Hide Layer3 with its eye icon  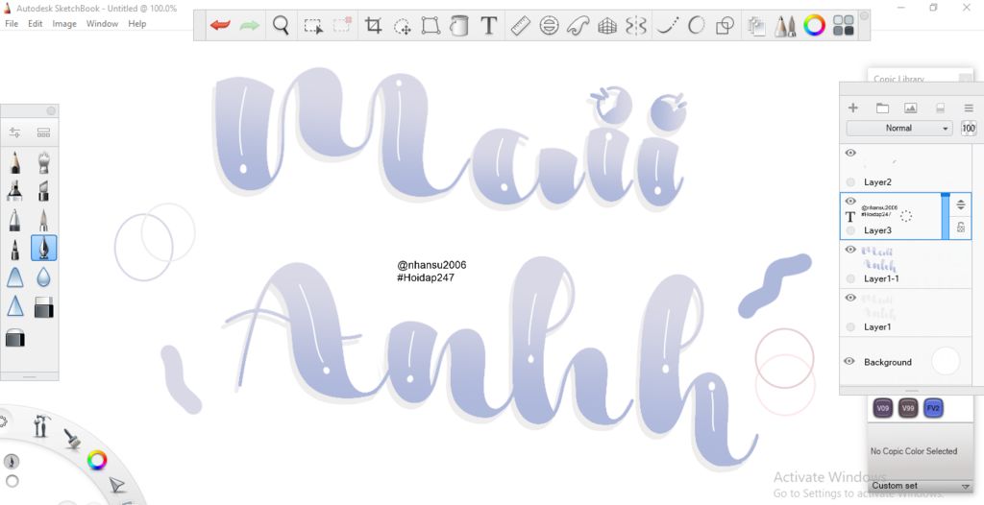[850, 201]
